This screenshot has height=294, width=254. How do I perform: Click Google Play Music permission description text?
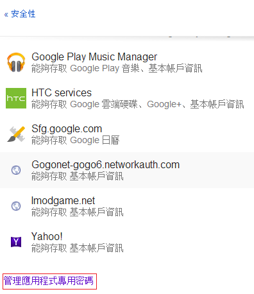click(117, 69)
